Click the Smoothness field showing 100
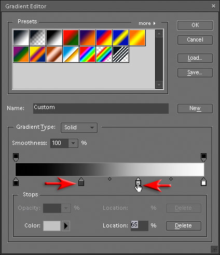 click(59, 143)
